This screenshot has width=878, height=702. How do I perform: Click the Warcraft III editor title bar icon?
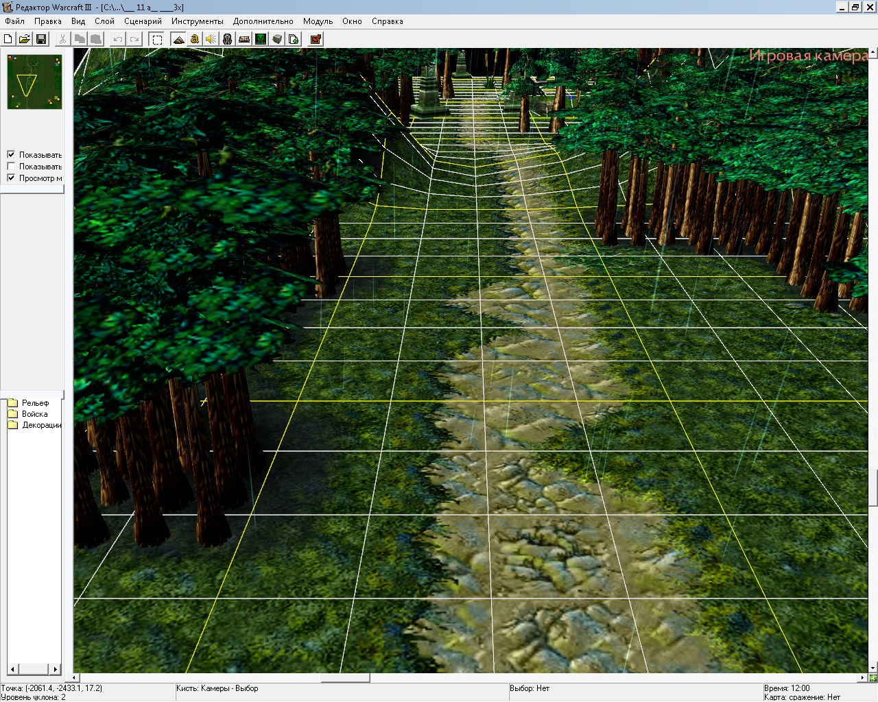8,7
